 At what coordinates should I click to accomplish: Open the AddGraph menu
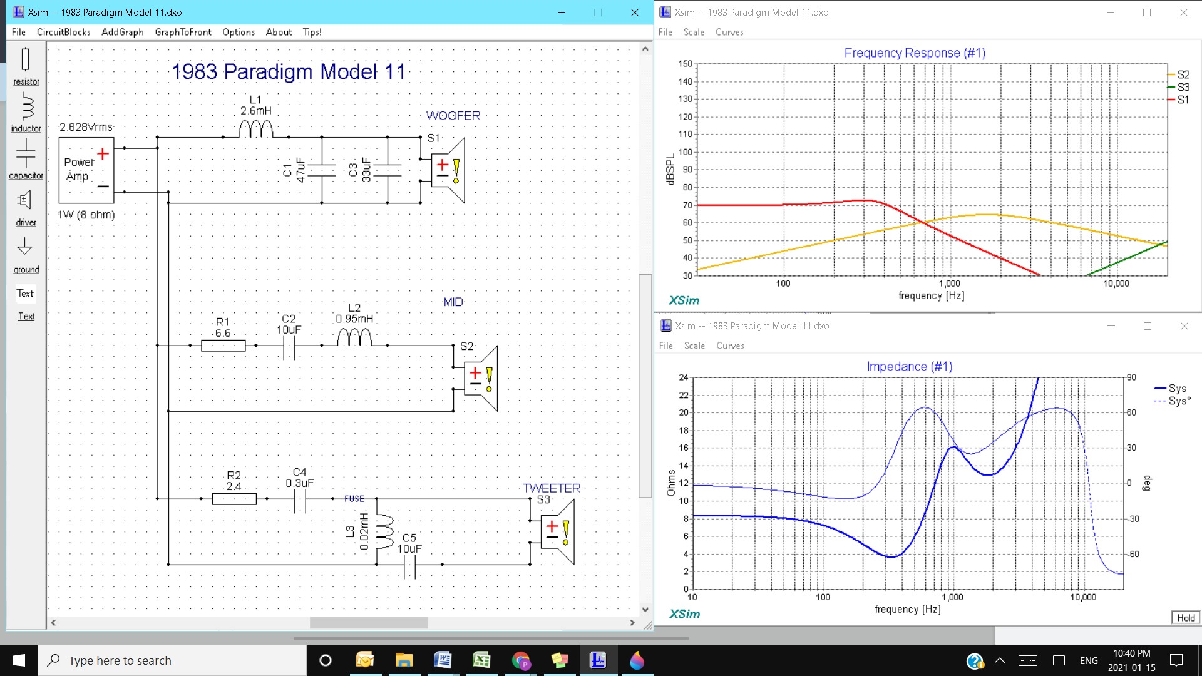(123, 32)
